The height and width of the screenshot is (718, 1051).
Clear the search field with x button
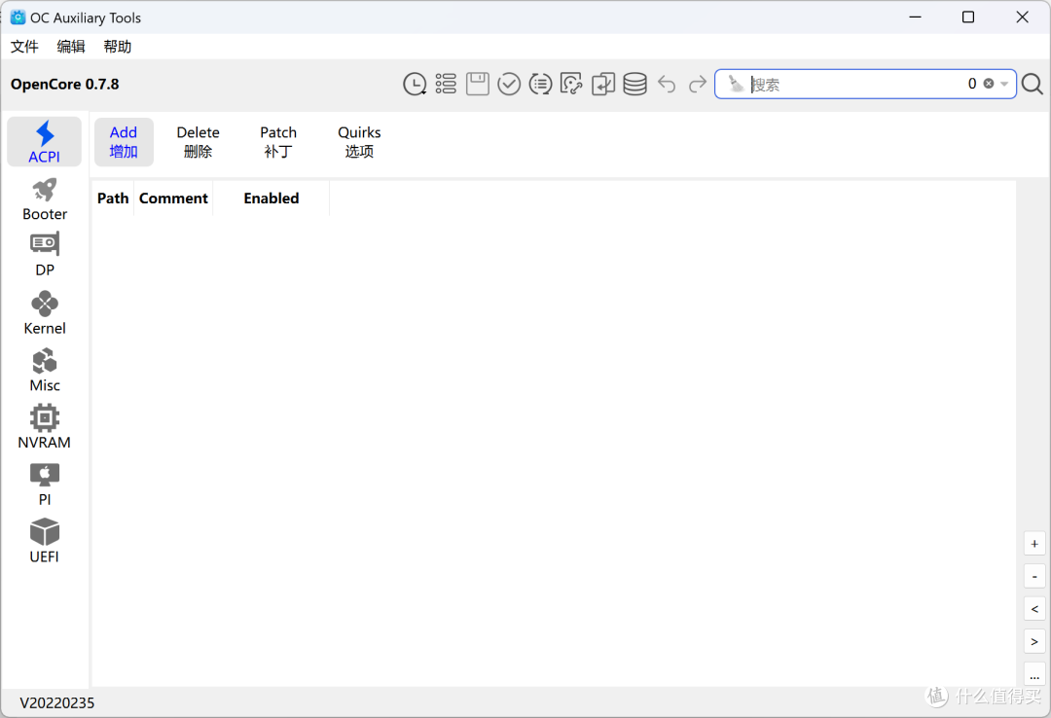coord(989,85)
